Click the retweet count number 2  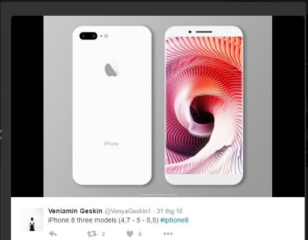[x=103, y=234]
